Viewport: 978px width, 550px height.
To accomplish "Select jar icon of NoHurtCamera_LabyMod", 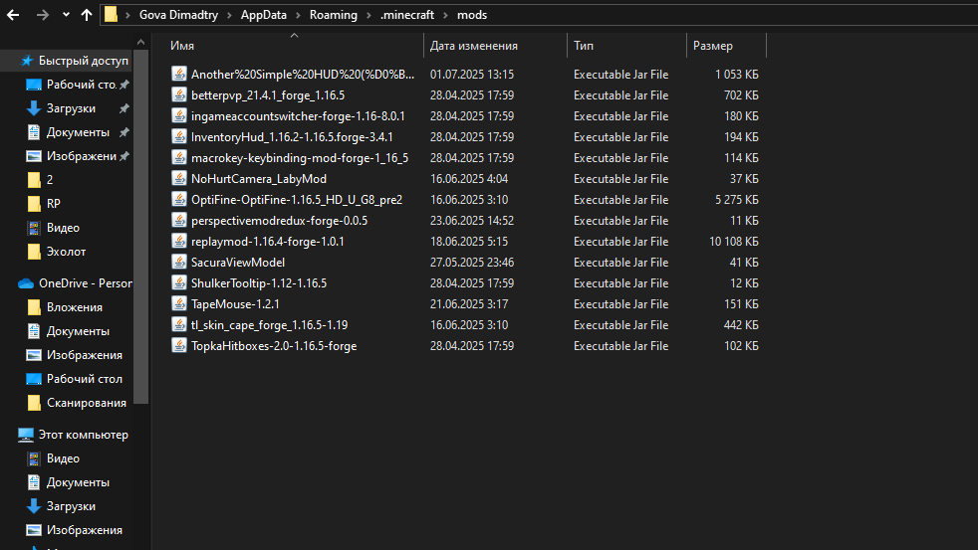I will [x=179, y=178].
